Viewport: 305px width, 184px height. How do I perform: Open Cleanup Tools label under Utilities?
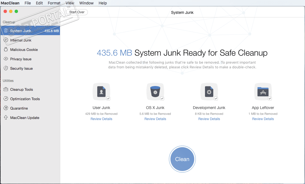pos(21,89)
